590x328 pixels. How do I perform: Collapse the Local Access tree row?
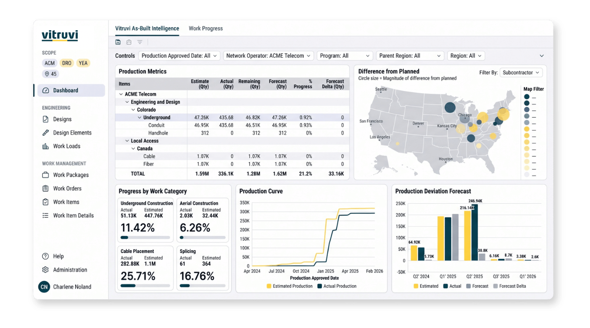[127, 141]
